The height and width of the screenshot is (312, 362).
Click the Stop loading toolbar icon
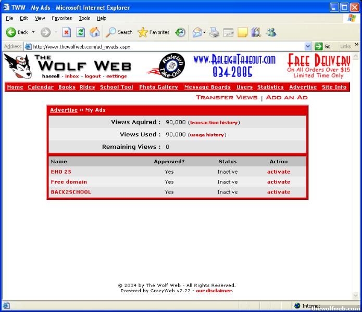click(67, 32)
